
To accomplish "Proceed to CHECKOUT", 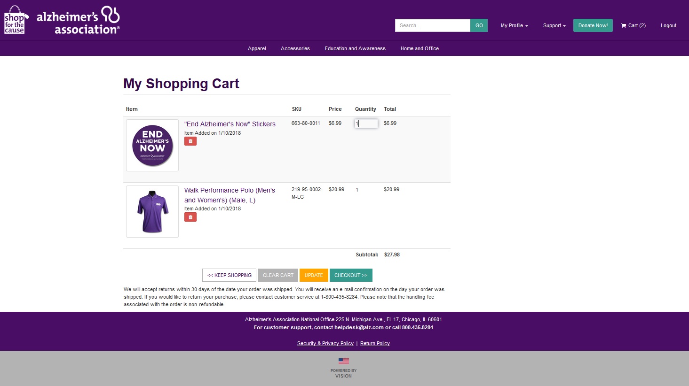I will [x=351, y=275].
